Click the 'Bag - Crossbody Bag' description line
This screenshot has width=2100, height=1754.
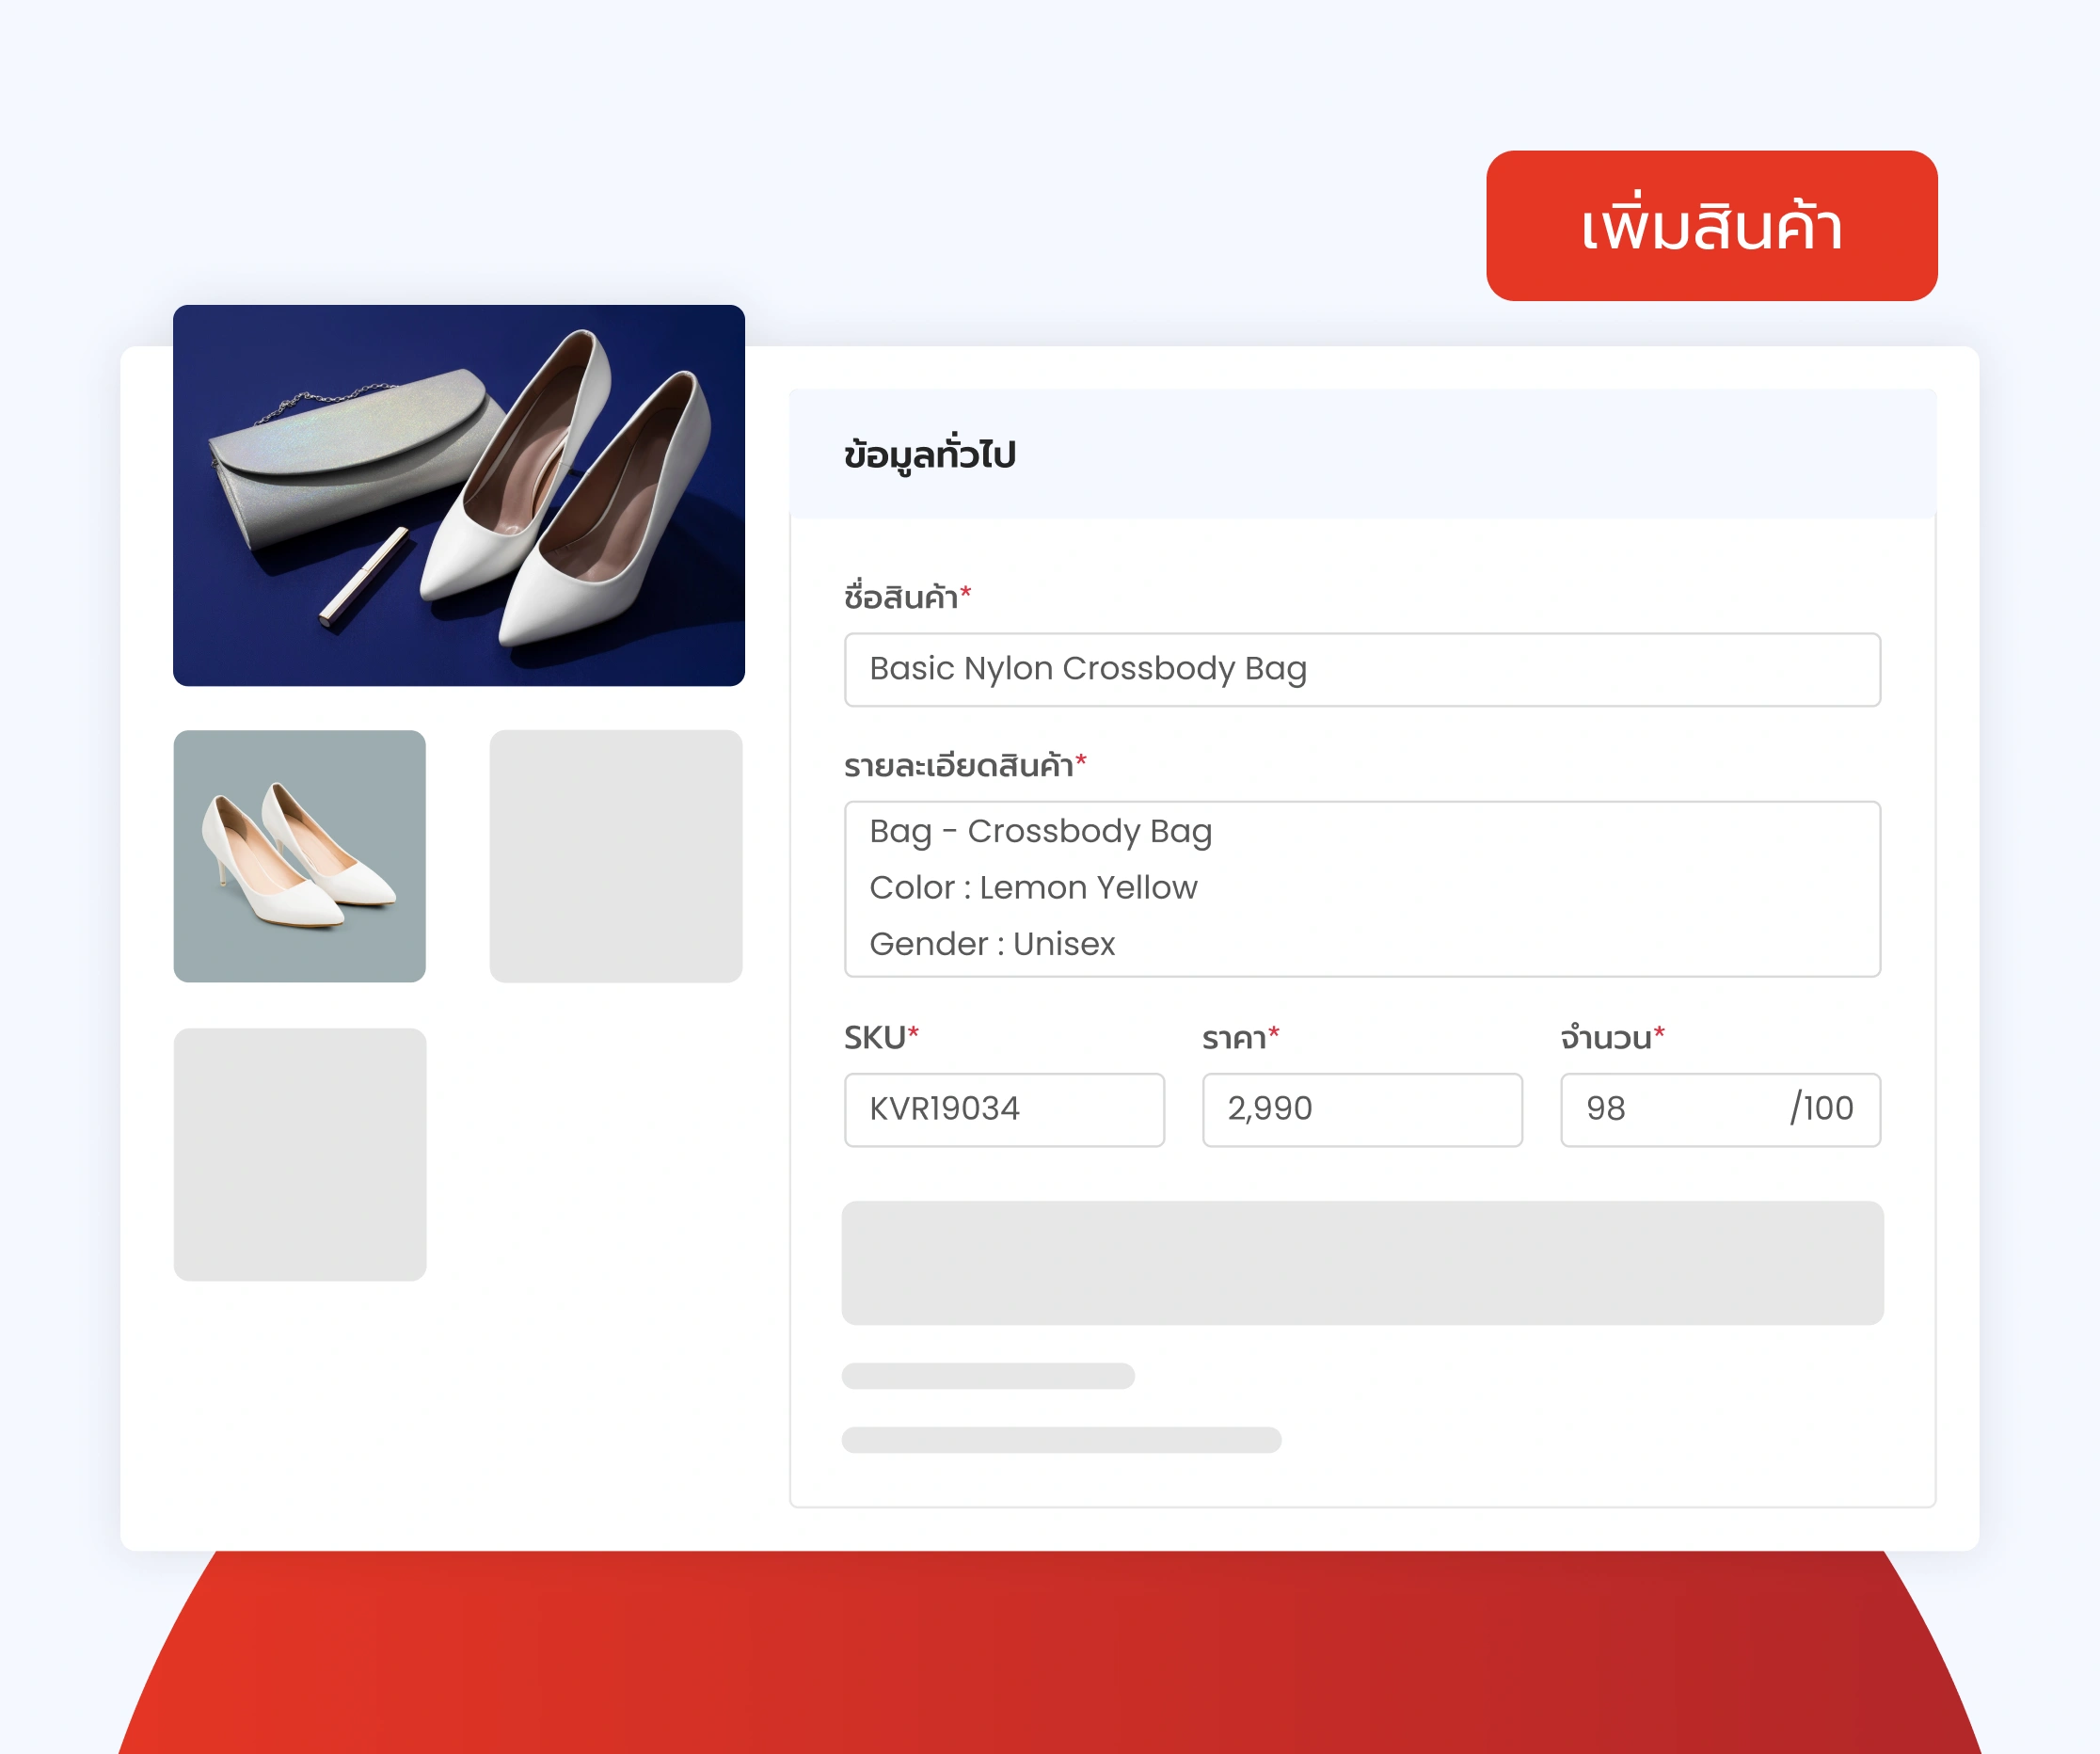1040,832
